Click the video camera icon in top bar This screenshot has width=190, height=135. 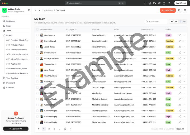[x=154, y=3]
